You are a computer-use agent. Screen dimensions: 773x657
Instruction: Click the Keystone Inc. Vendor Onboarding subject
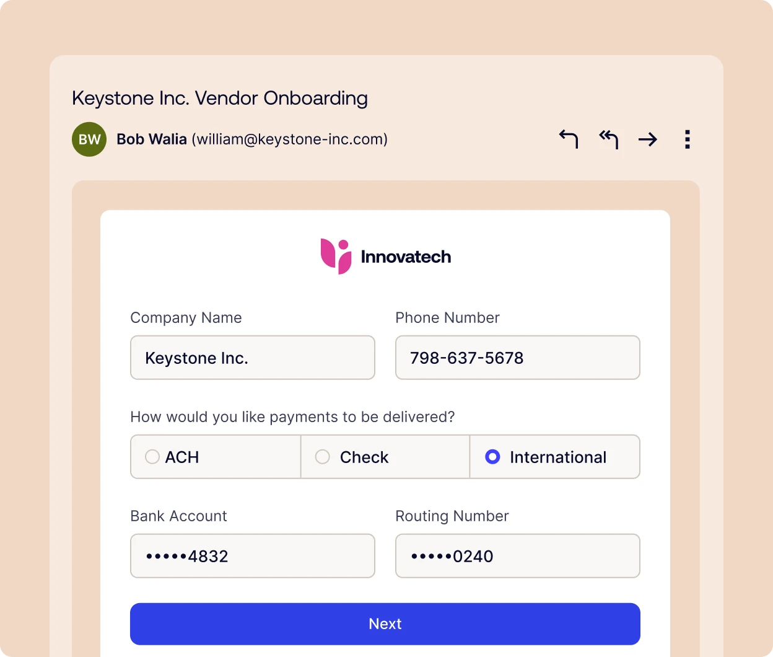tap(220, 98)
